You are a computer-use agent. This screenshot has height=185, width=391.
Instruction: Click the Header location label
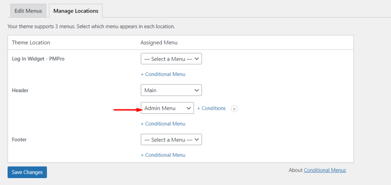coord(20,90)
